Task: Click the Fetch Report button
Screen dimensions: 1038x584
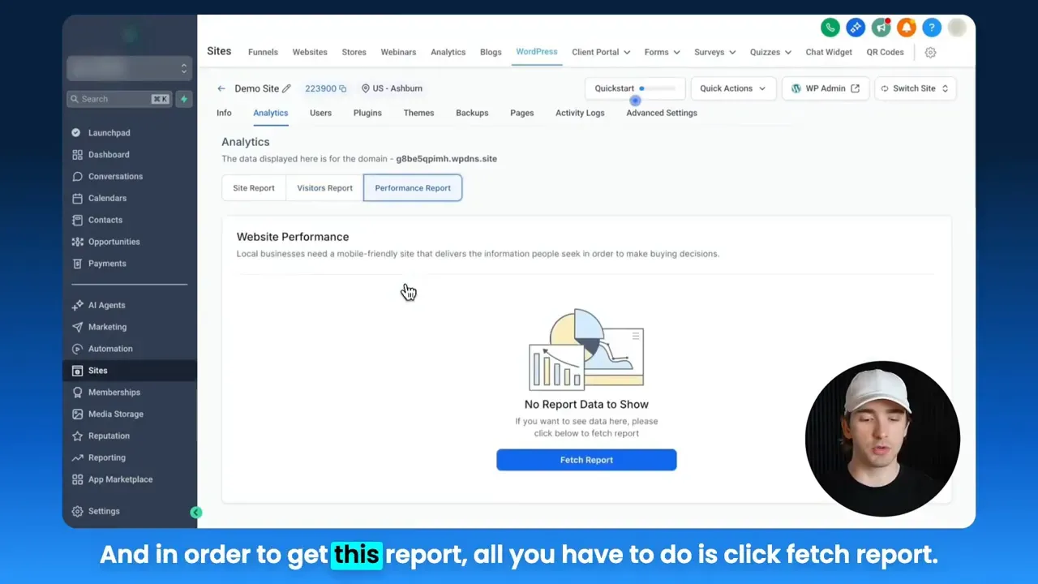Action: pos(585,460)
